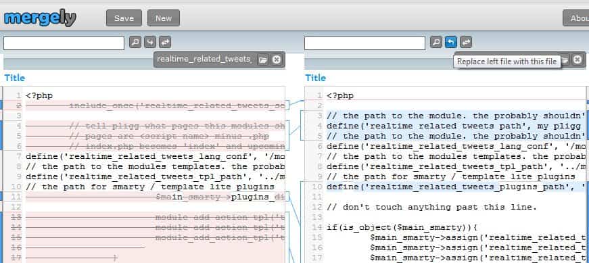The image size is (589, 263).
Task: Click the blue replace left file icon
Action: pos(451,42)
